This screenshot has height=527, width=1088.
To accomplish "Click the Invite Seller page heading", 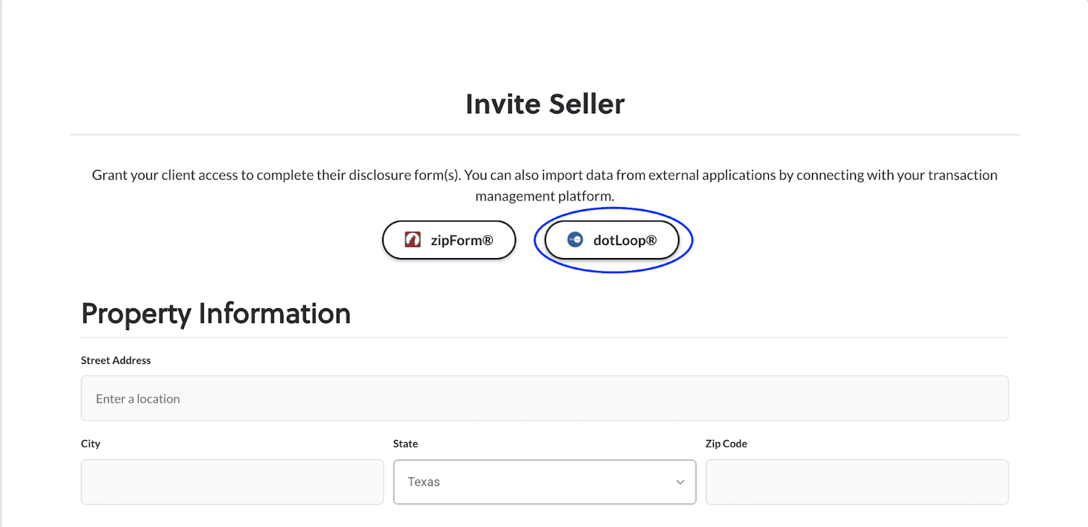I will tap(545, 104).
